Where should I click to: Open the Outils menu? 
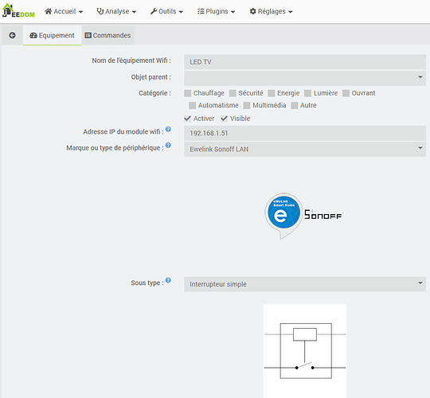[x=166, y=11]
